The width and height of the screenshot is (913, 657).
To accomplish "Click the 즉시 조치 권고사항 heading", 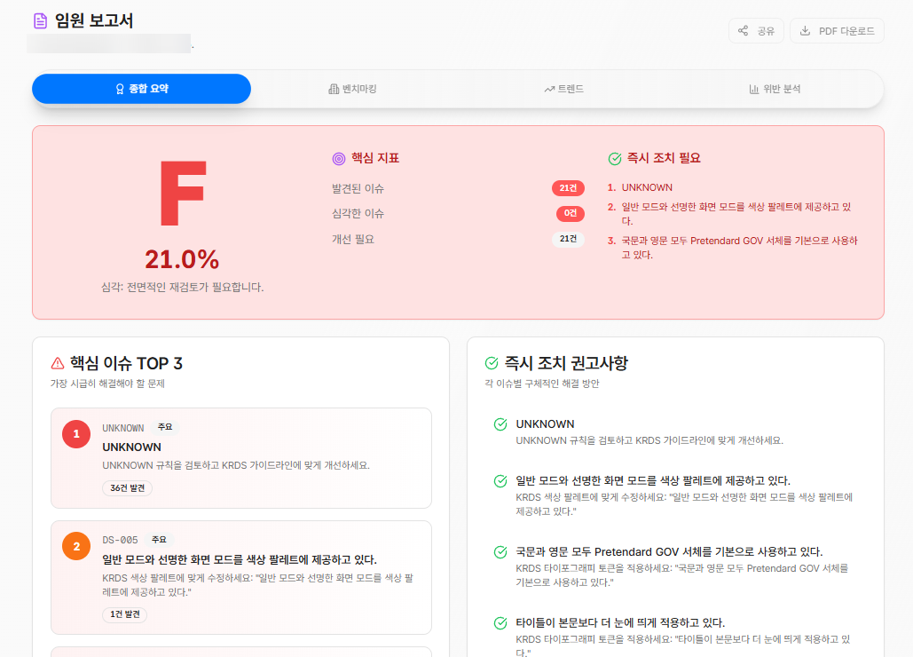I will 566,363.
